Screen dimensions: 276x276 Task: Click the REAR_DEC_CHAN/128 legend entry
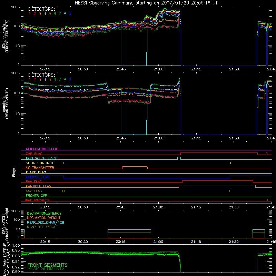[46, 222]
